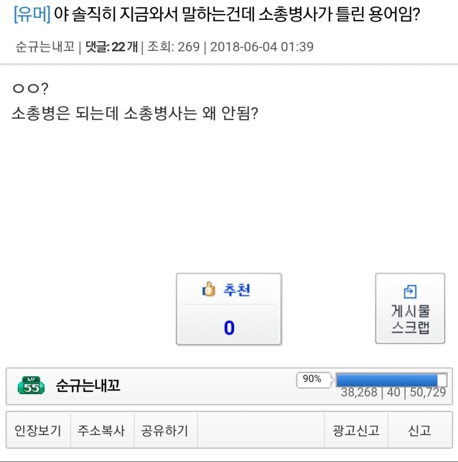The height and width of the screenshot is (462, 458).
Task: Click the post date 2018-06-04 01:39
Action: [x=262, y=47]
